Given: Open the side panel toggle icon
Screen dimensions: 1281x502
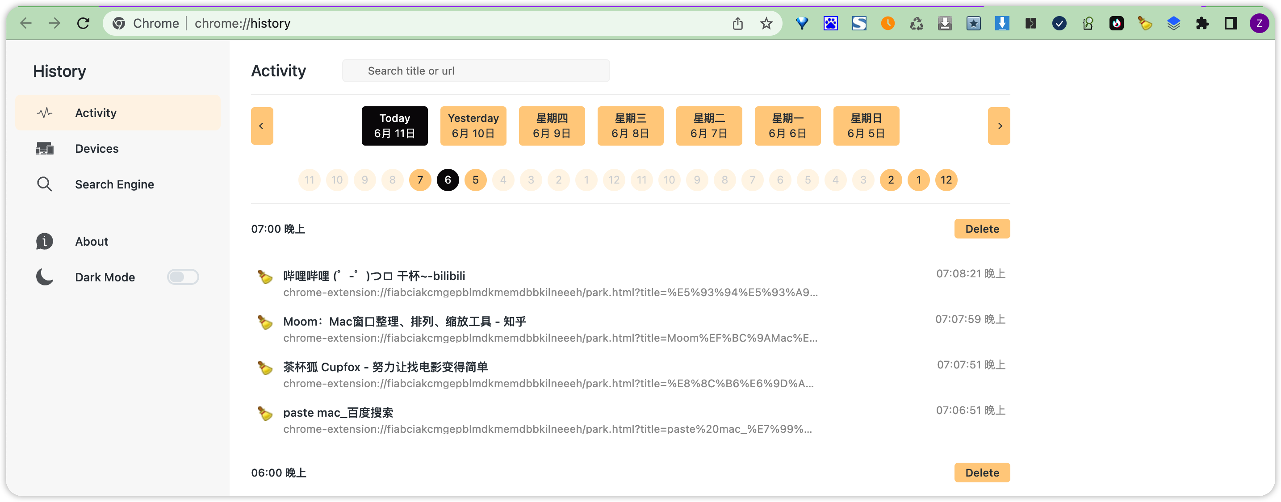Looking at the screenshot, I should tap(1230, 23).
